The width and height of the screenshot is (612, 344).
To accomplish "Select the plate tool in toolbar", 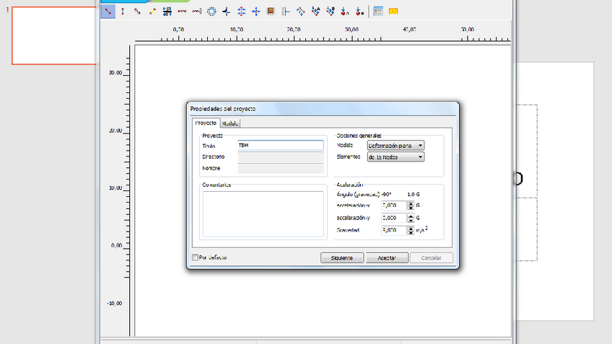I will pos(123,11).
